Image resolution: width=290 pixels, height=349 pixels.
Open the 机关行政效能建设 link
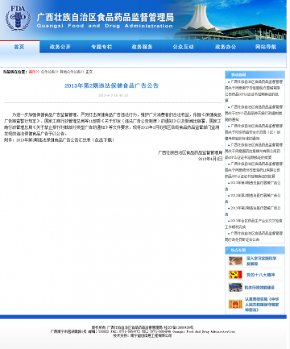pos(259,287)
